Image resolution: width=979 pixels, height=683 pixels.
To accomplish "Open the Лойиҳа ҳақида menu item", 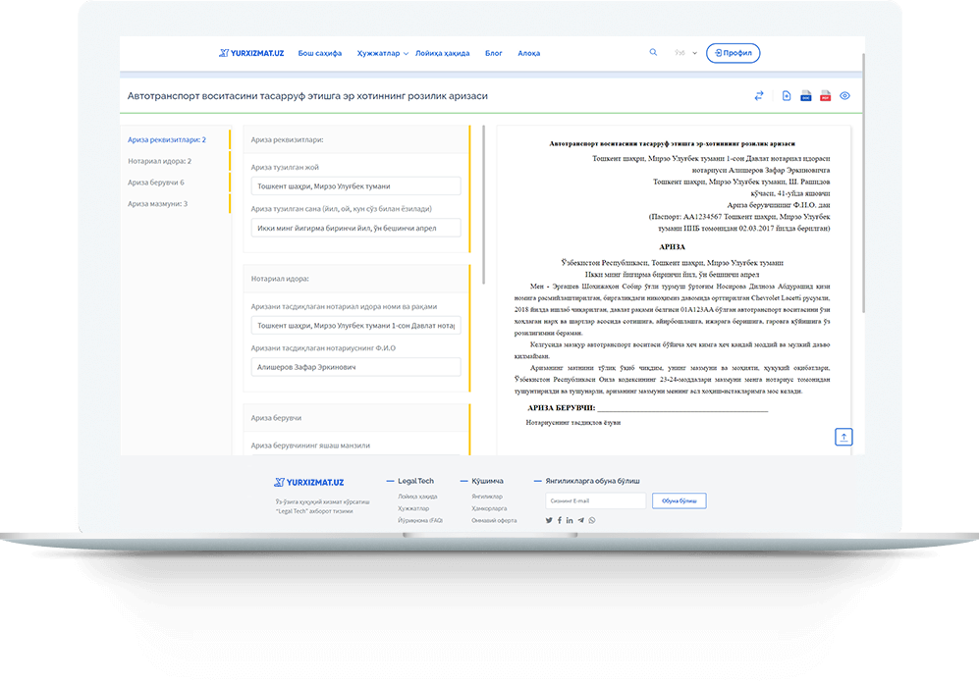I will (442, 53).
